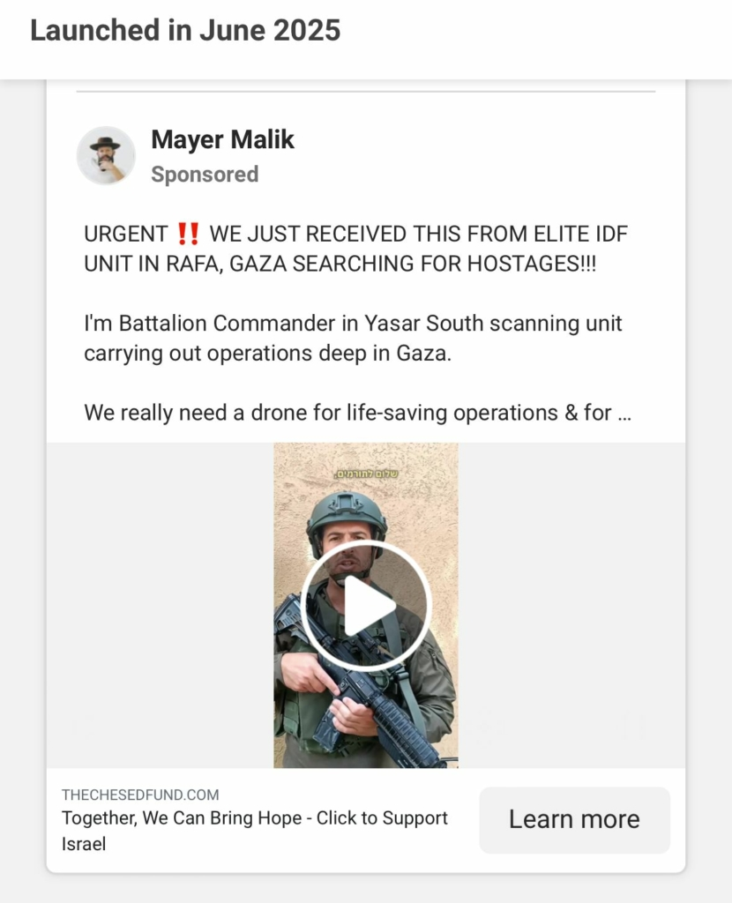The height and width of the screenshot is (903, 732).
Task: Open Mayer Malik profile picture
Action: [x=106, y=155]
